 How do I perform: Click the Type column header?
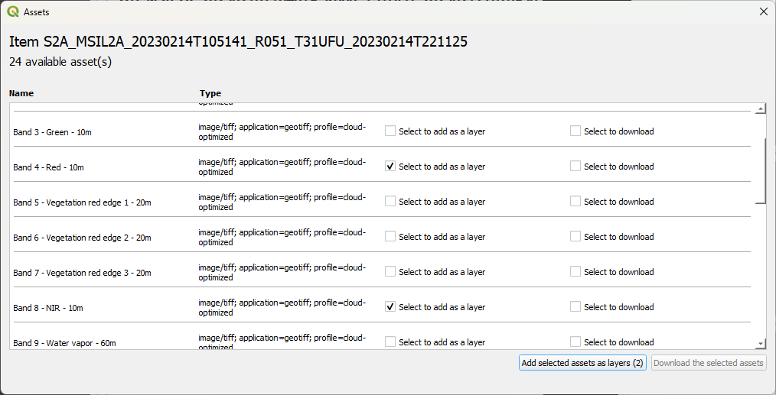click(x=210, y=93)
